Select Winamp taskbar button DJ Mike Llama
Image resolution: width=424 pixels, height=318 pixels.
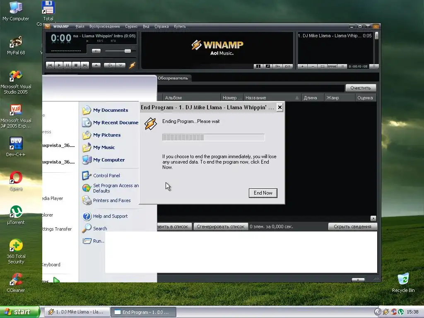pyautogui.click(x=77, y=312)
